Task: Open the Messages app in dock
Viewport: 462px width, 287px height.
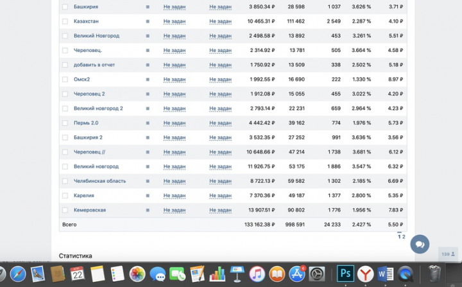Action: click(158, 274)
